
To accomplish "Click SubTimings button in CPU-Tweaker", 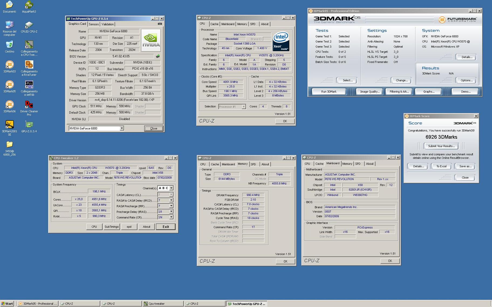I will point(111,227).
